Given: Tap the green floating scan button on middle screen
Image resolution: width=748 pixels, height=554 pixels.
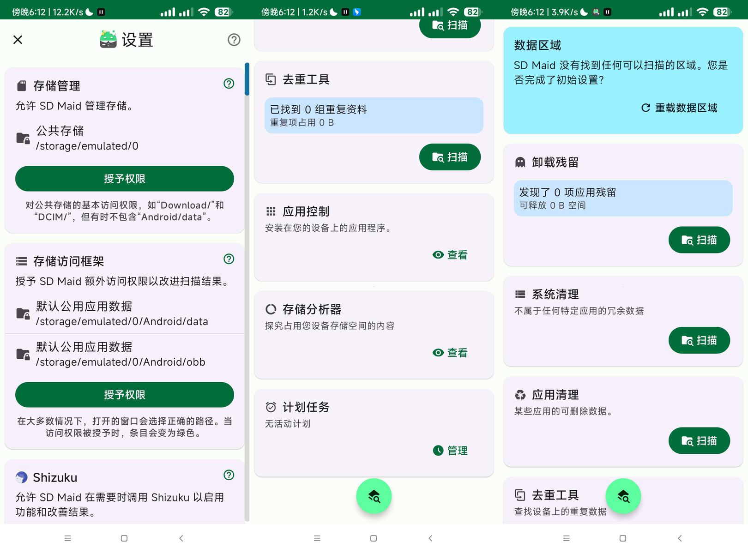Looking at the screenshot, I should click(x=374, y=496).
